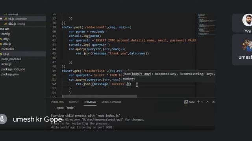This screenshot has height=141, width=252.
Task: Select the config folder in explorer
Action: (6, 34)
